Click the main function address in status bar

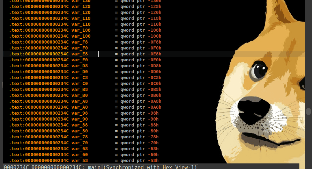point(66,167)
